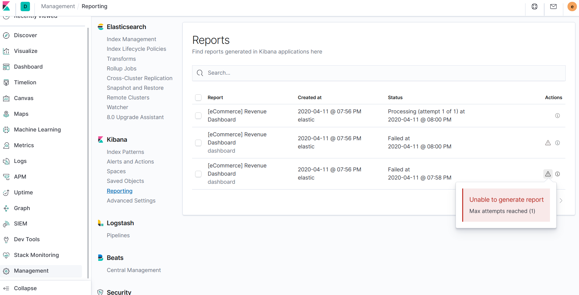Screen dimensions: 579x295
Task: Open the dashboard link under the failed report
Action: (221, 151)
